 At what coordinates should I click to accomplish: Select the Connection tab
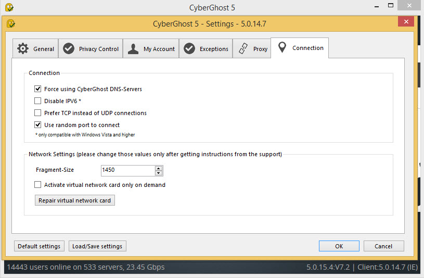tap(300, 48)
